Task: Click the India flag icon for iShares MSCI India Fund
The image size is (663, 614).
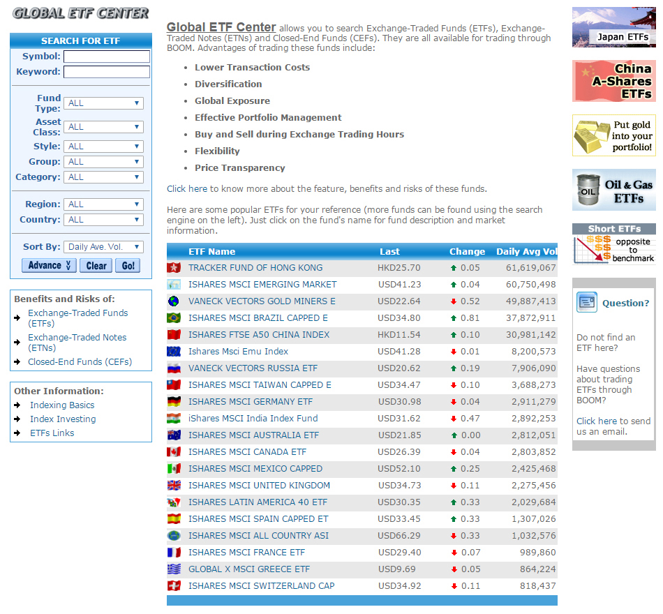Action: point(174,419)
